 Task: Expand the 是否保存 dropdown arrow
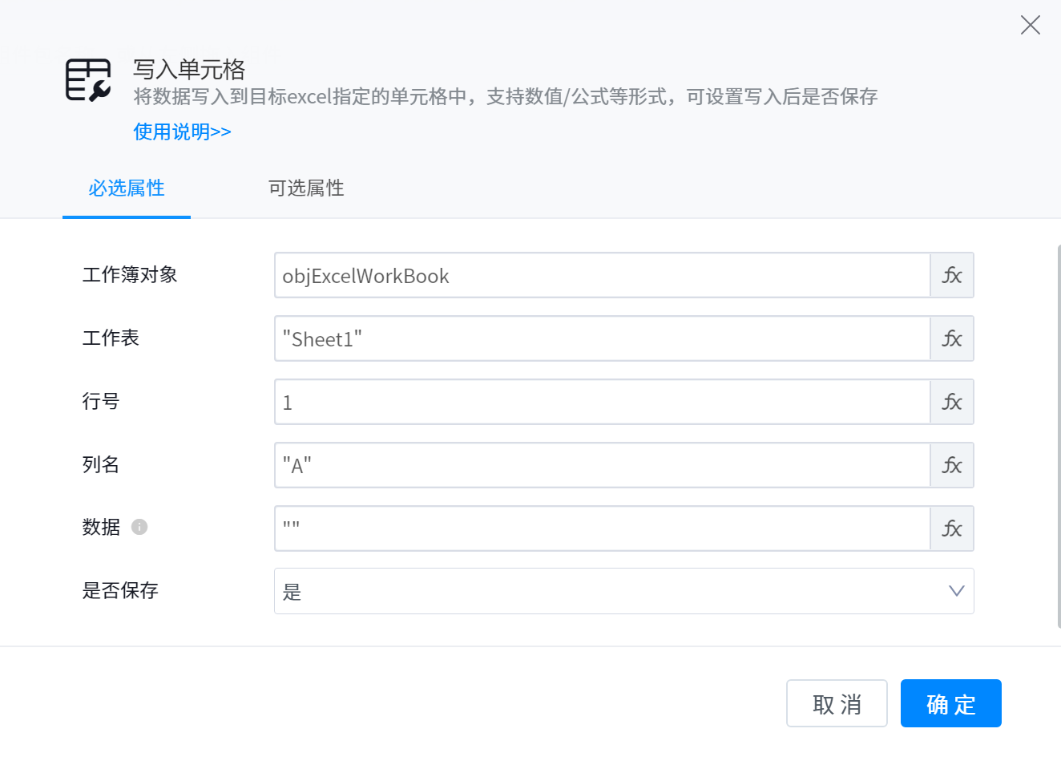[x=956, y=591]
